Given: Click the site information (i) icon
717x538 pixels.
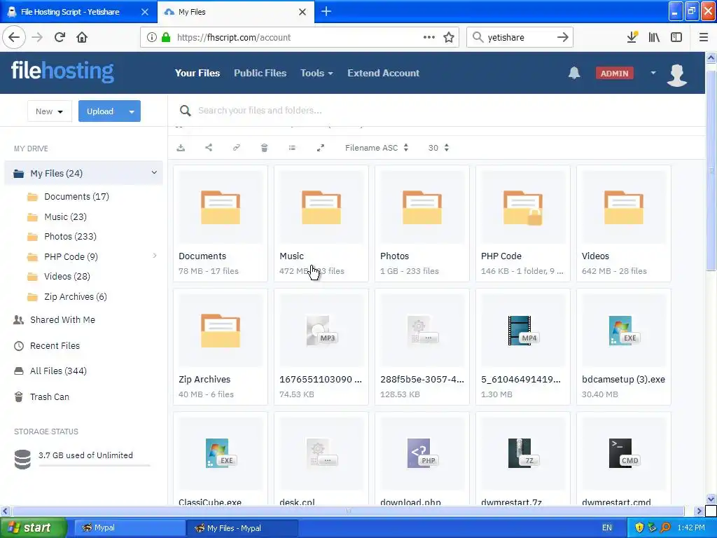Looking at the screenshot, I should pyautogui.click(x=152, y=37).
